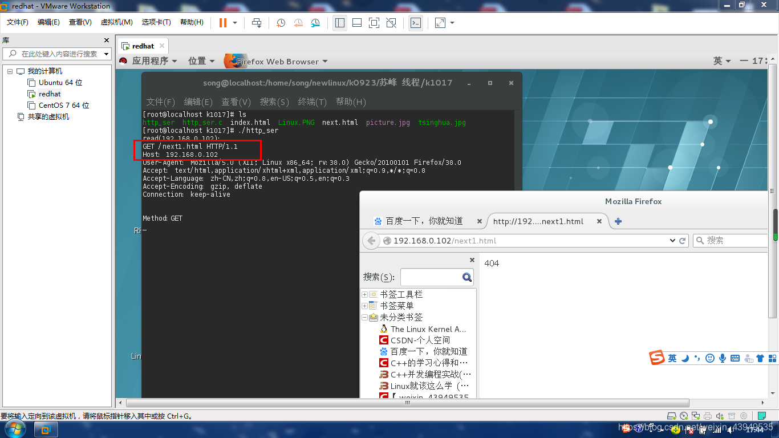Open the VMware 文件(F) menu
This screenshot has width=779, height=438.
click(x=18, y=22)
